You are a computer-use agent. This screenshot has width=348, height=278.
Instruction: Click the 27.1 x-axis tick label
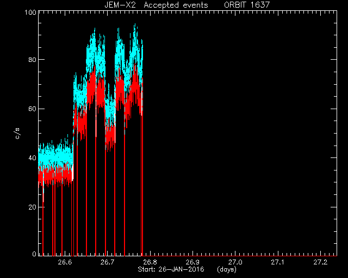pyautogui.click(x=278, y=262)
